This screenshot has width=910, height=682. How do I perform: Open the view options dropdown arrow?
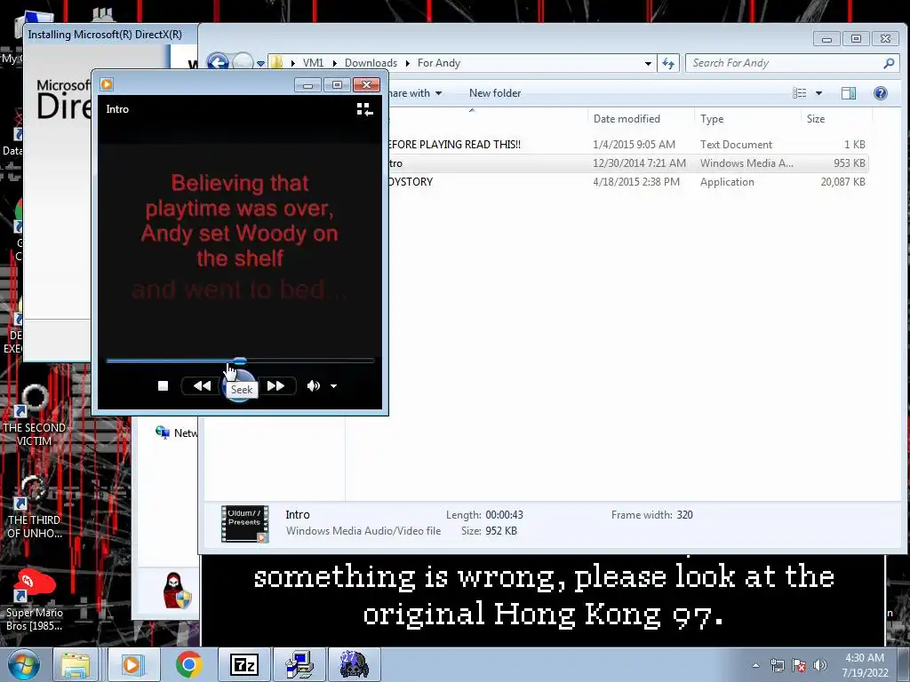pyautogui.click(x=818, y=93)
